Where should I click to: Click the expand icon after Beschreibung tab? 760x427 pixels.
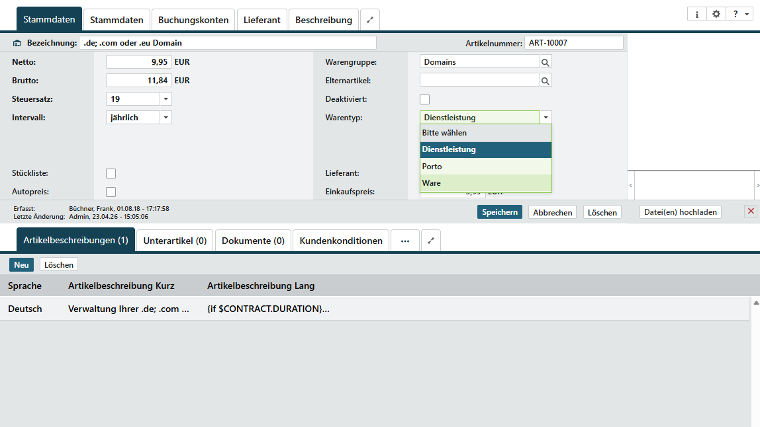(370, 20)
